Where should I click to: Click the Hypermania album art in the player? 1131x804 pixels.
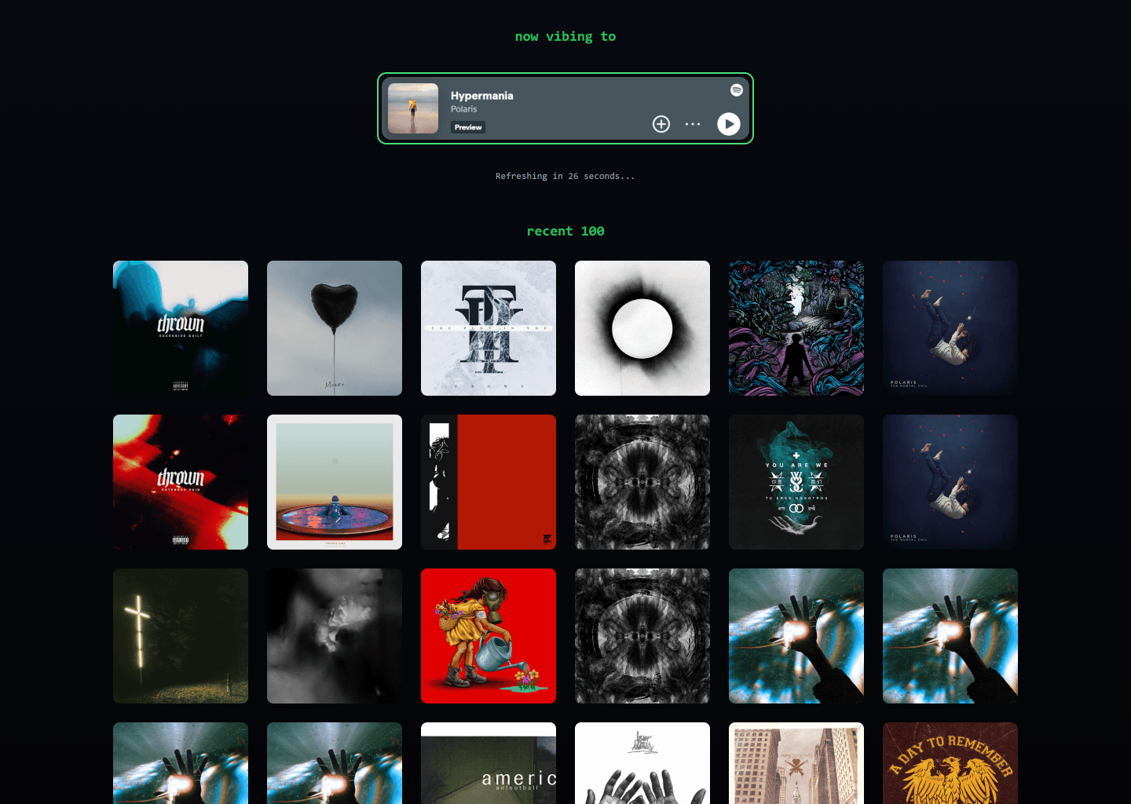pos(413,108)
